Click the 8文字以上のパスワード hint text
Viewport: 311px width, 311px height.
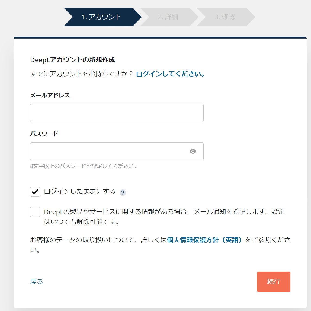tap(83, 166)
